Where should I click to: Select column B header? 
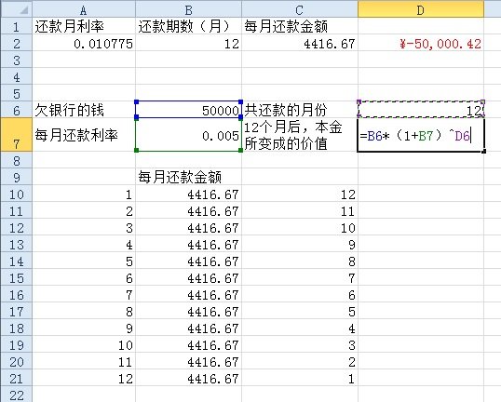[188, 8]
